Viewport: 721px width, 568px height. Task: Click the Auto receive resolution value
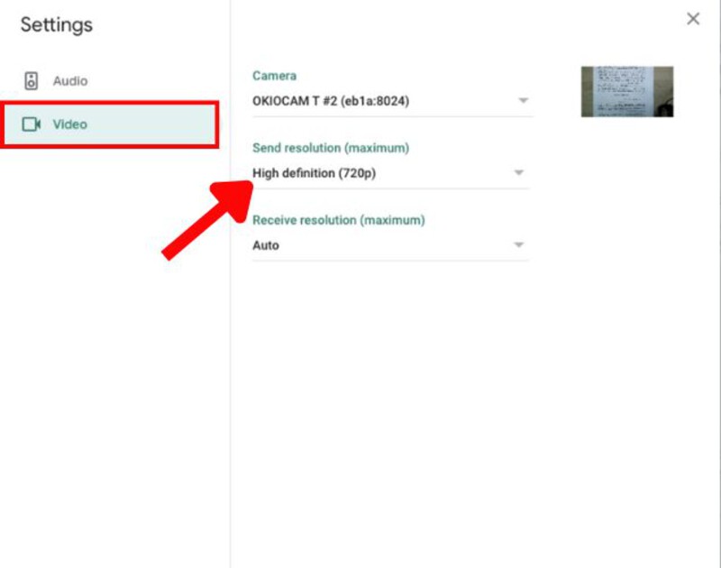[266, 245]
